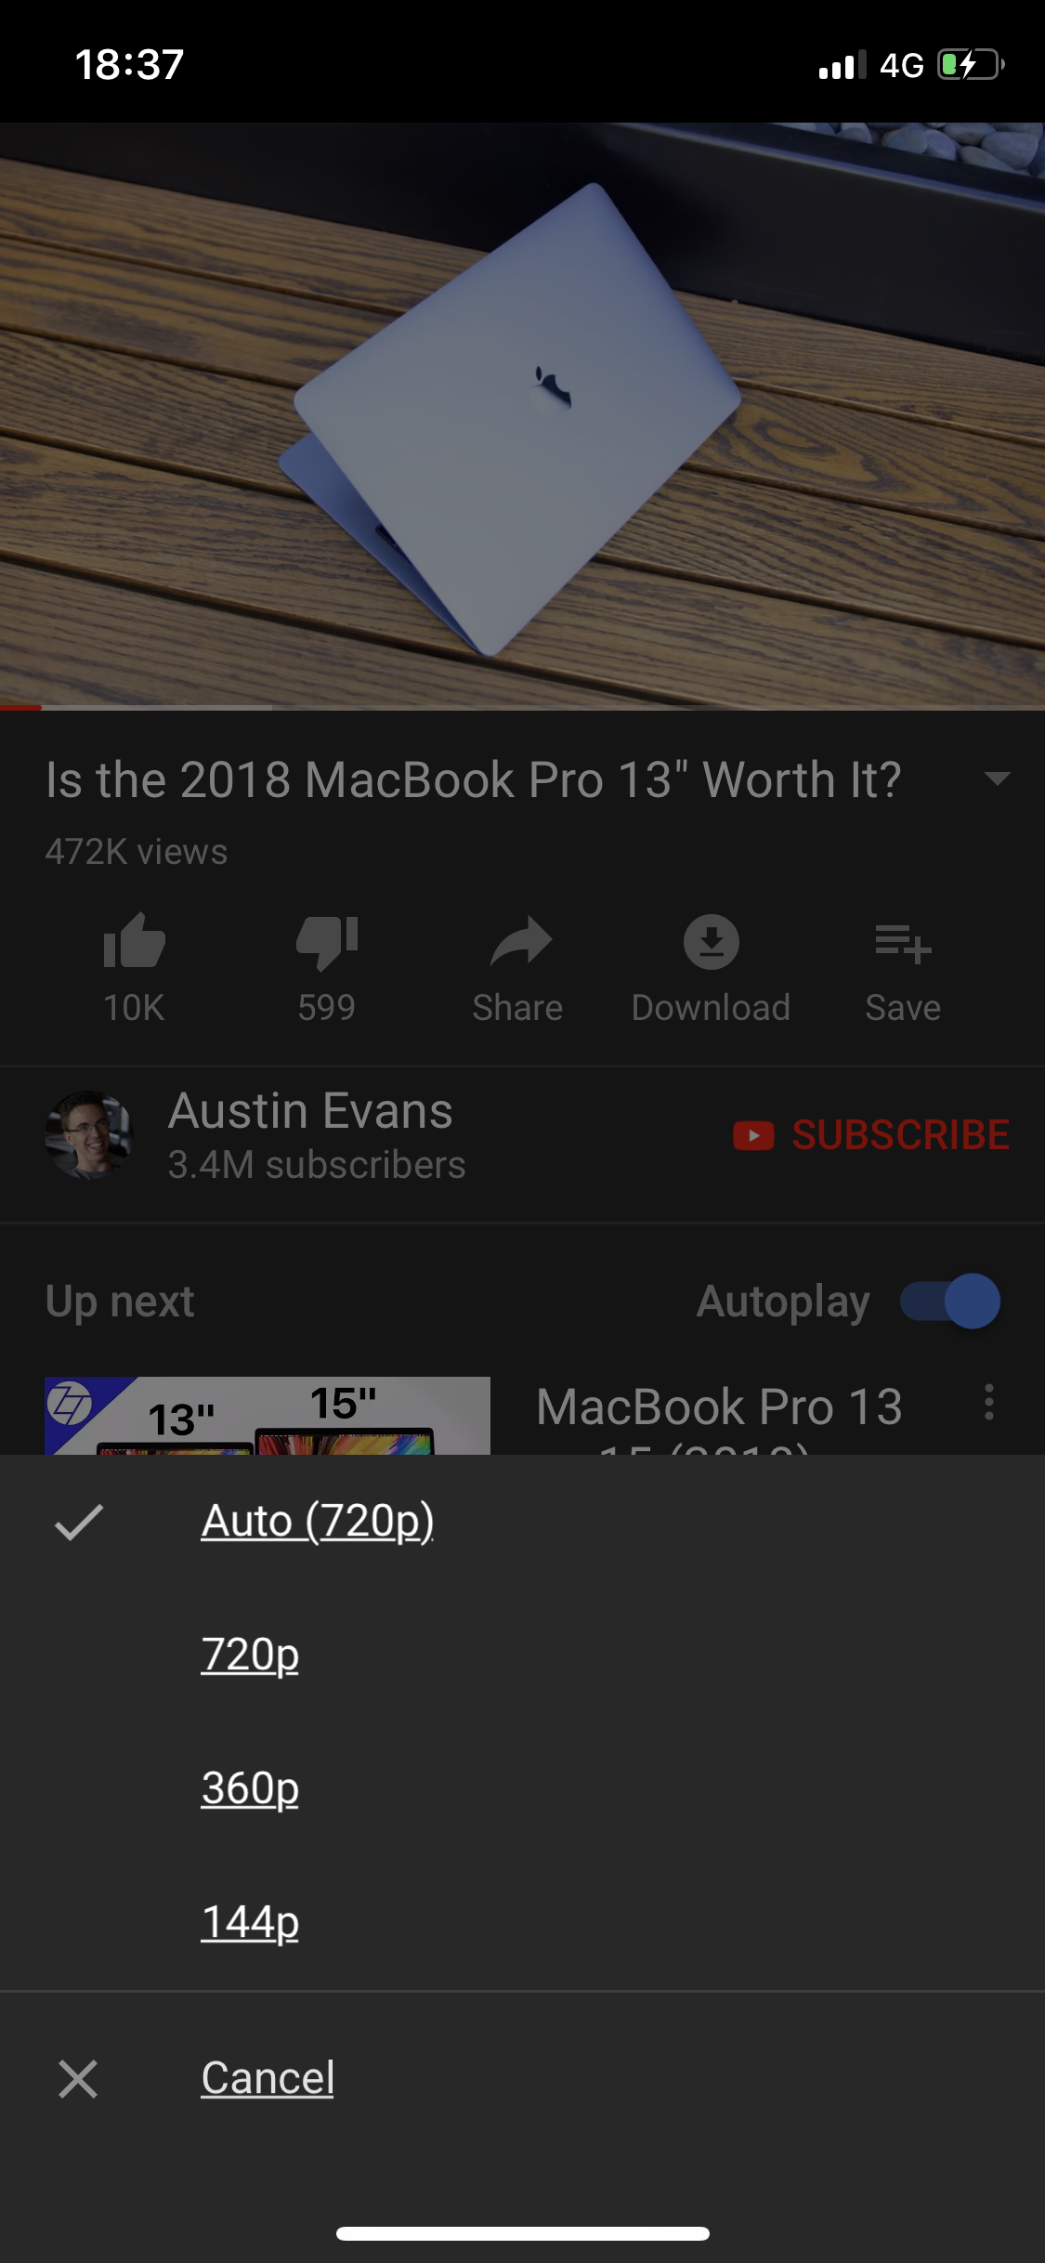Open Austin Evans channel avatar

coord(89,1135)
